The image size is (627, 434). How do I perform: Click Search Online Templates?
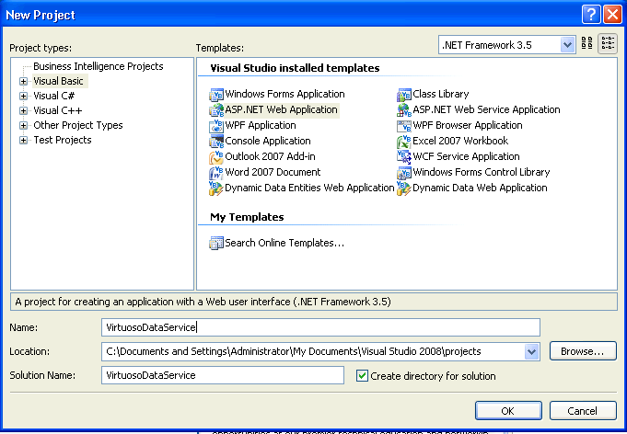coord(284,243)
